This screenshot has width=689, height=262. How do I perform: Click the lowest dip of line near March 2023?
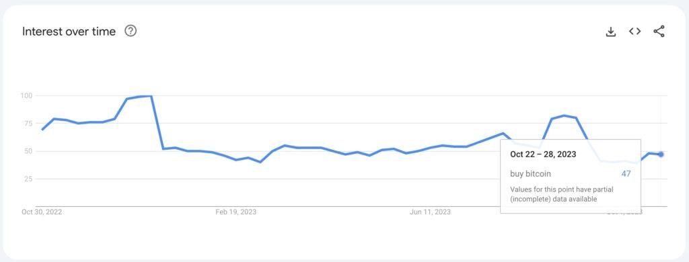pyautogui.click(x=260, y=162)
